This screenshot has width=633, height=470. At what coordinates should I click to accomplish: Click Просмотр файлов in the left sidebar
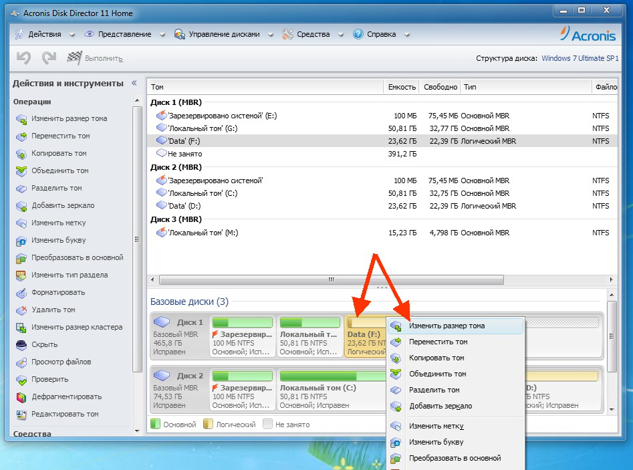coord(61,362)
